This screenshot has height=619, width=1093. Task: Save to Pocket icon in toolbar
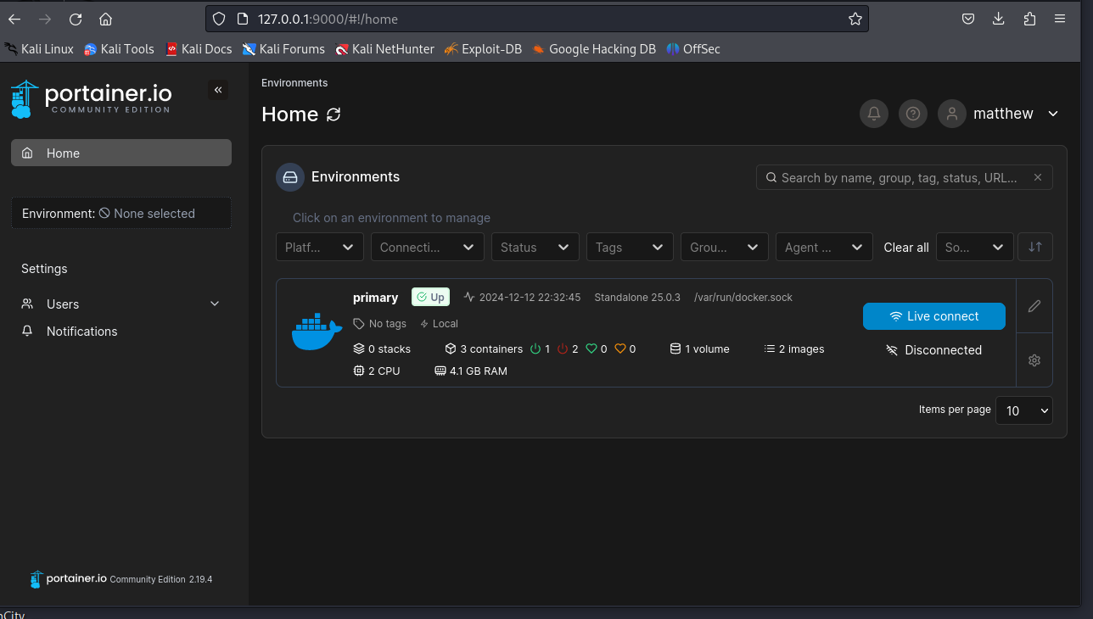pos(968,19)
